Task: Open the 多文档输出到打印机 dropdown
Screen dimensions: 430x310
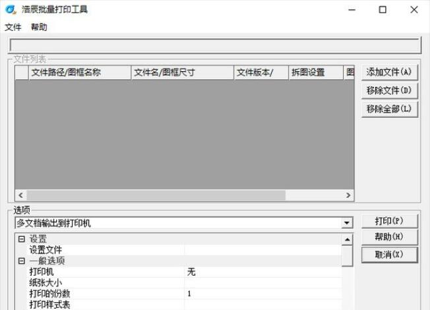Action: (x=347, y=224)
